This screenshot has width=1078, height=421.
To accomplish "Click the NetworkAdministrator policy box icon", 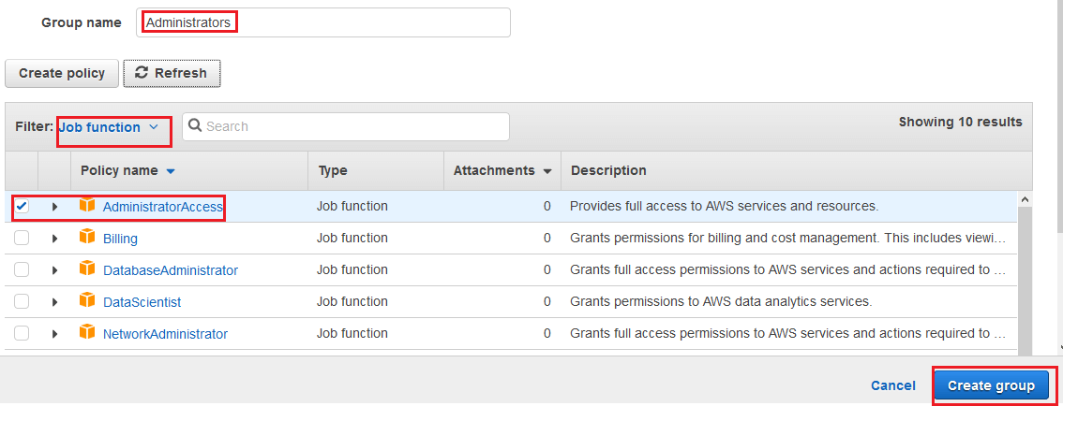I will coord(87,332).
